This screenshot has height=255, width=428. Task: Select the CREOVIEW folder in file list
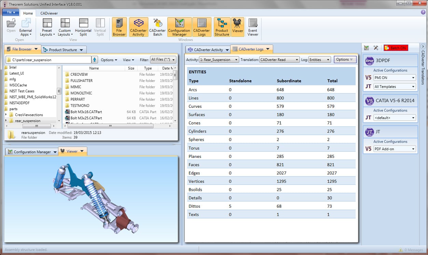[x=79, y=74]
